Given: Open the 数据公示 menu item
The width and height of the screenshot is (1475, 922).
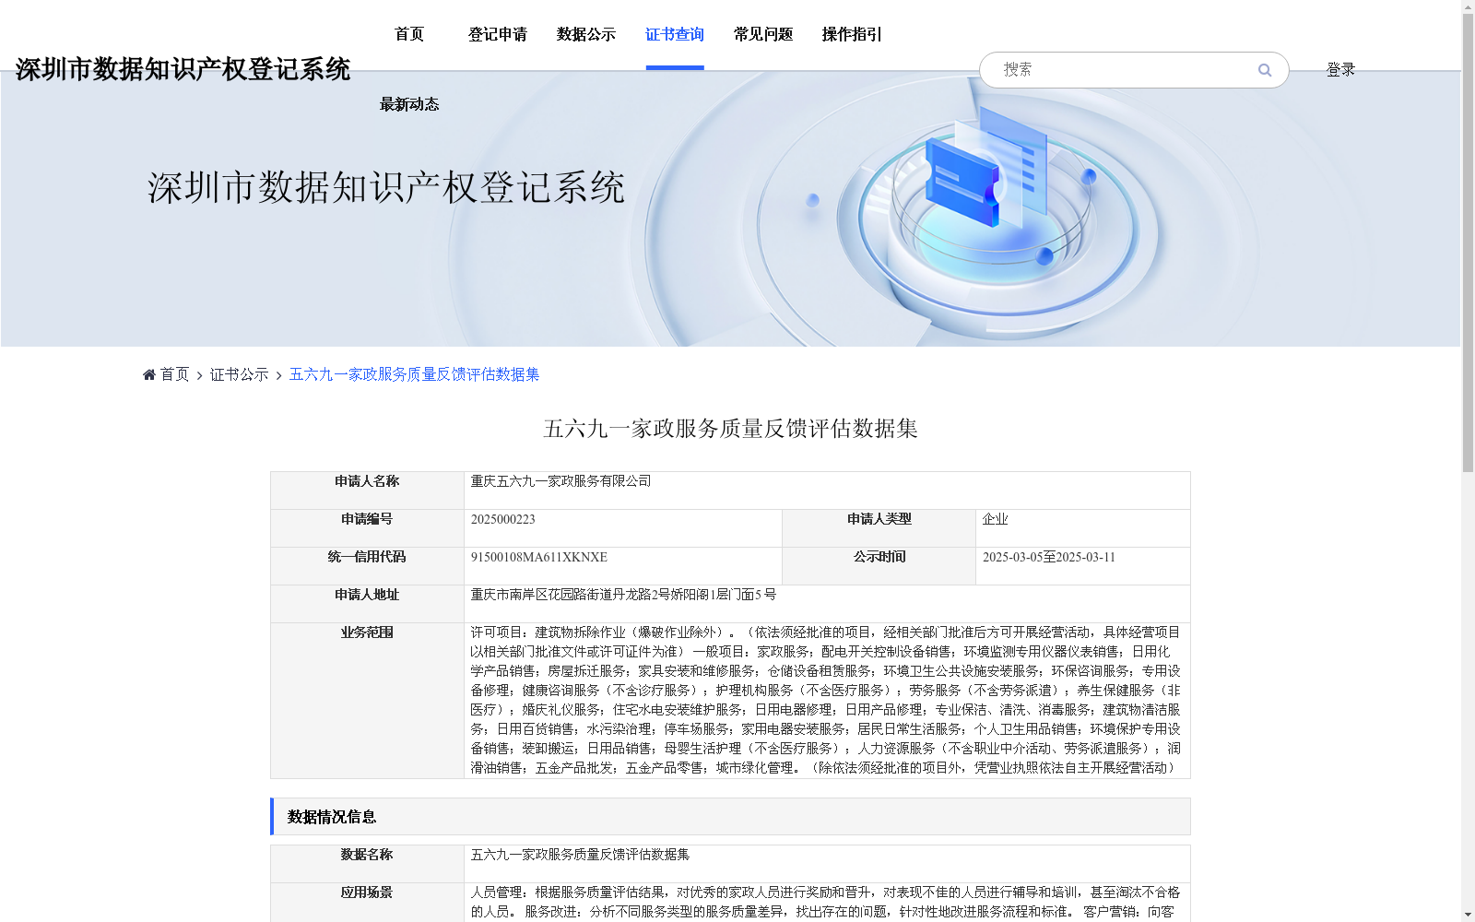Looking at the screenshot, I should click(x=586, y=35).
